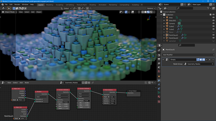Show the hidden Plane object
The width and height of the screenshot is (216, 121).
[x=213, y=32]
